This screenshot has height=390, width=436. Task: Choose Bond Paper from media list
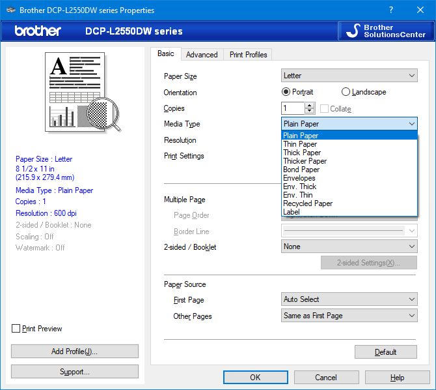349,170
